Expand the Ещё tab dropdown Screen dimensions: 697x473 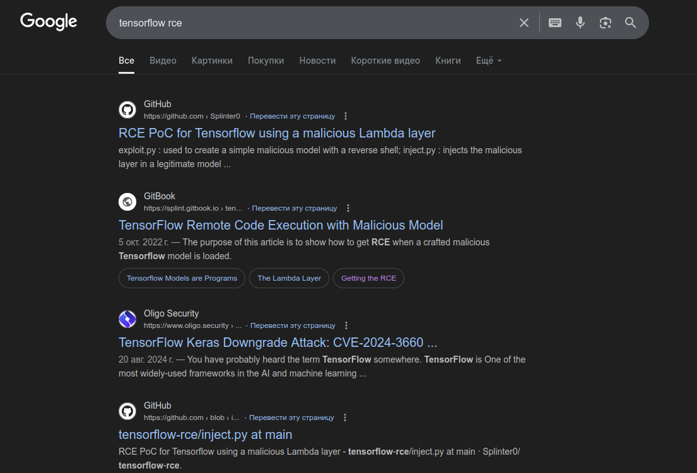point(488,60)
